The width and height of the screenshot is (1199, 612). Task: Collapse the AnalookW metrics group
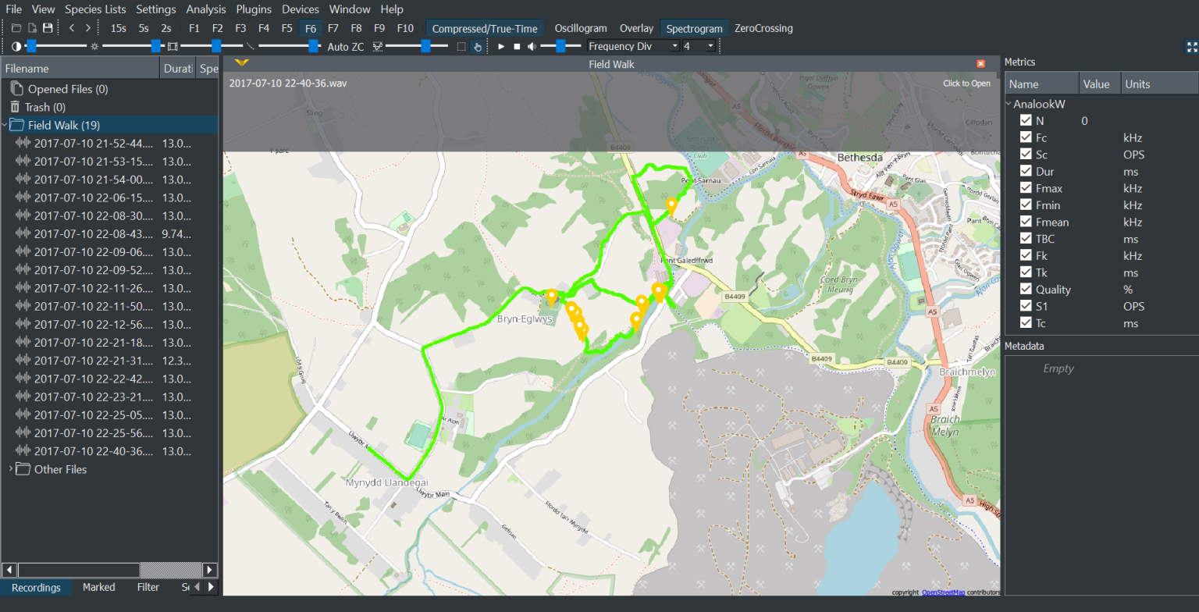[x=1009, y=103]
